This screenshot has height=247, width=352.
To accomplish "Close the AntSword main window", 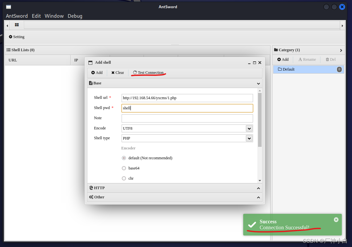I will tap(342, 7).
